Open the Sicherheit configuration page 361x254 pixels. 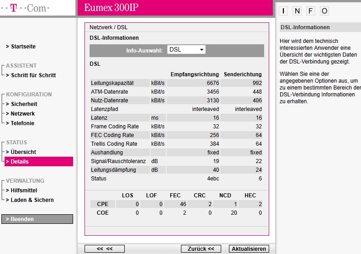(24, 104)
